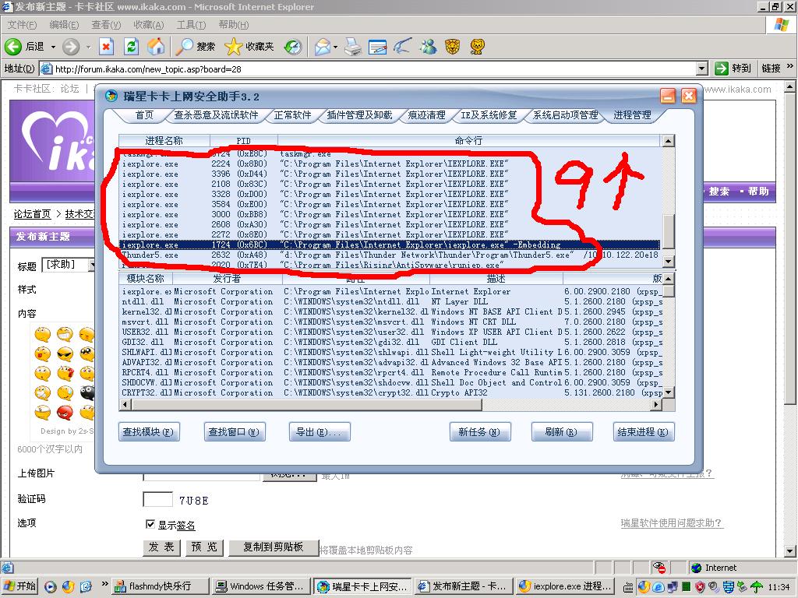
Task: Switch to the 首页 tab
Action: pos(144,115)
